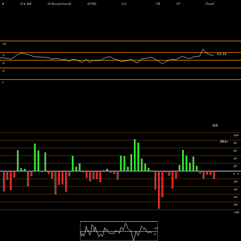Click the -20 label on the MR axis
The height and width of the screenshot is (241, 241).
click(x=235, y=182)
